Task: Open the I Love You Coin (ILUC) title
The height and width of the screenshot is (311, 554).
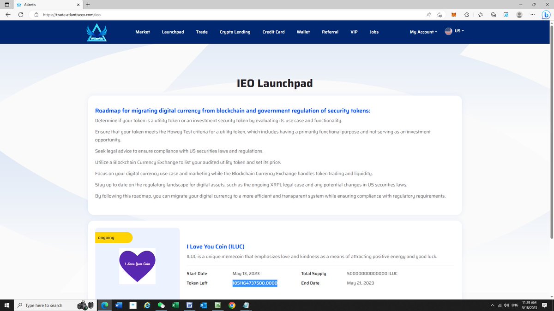Action: pyautogui.click(x=216, y=246)
